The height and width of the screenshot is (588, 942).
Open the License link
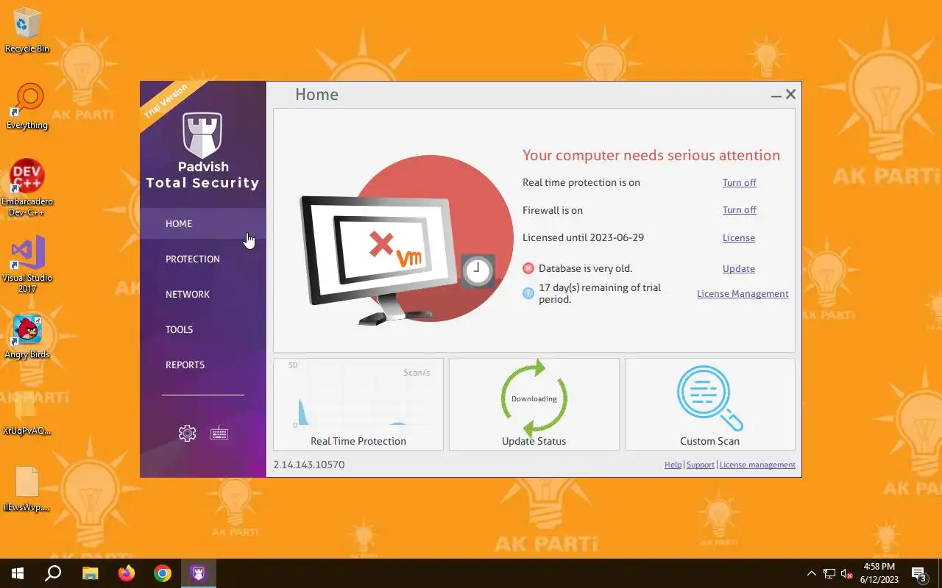click(738, 237)
